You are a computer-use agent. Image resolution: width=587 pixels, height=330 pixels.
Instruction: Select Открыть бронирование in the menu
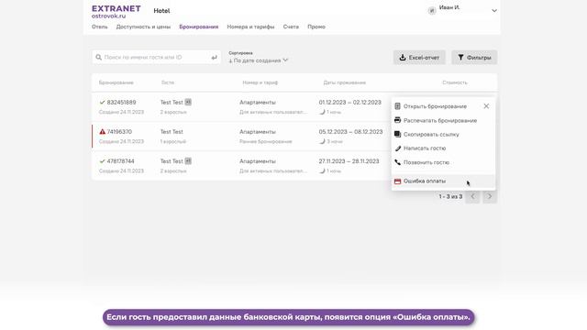[435, 106]
